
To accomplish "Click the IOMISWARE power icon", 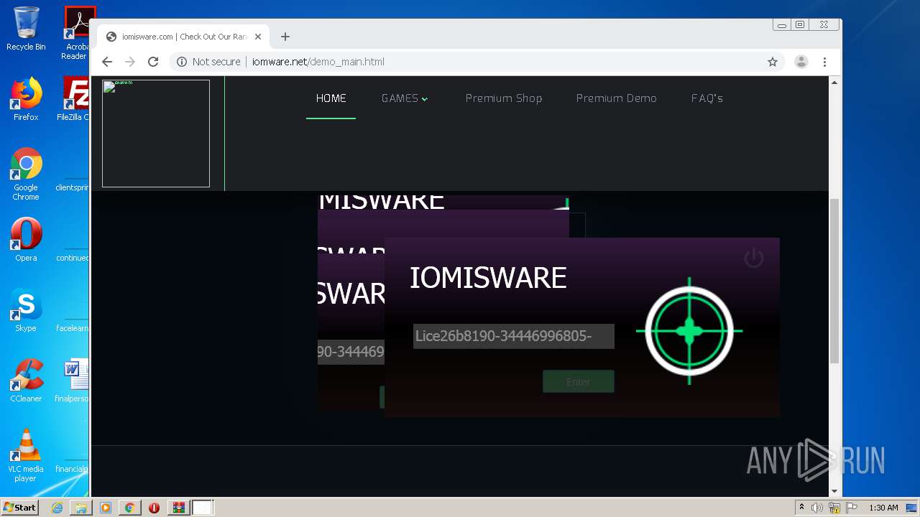I will tap(753, 258).
